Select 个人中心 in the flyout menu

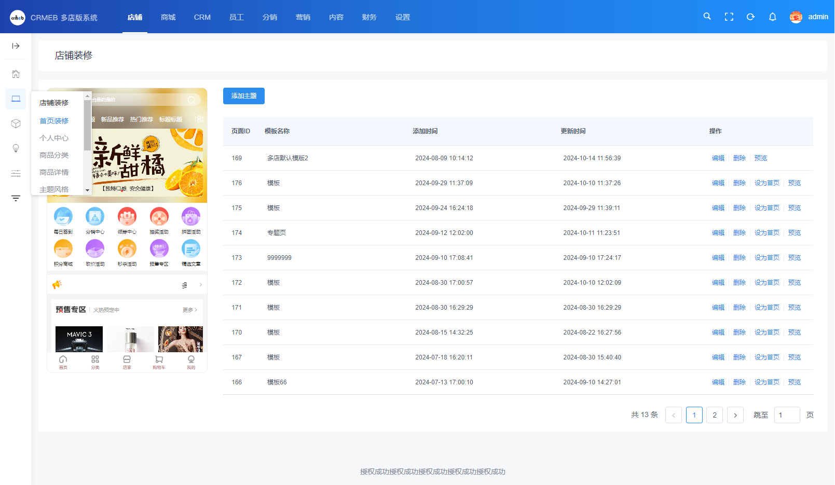click(x=54, y=138)
